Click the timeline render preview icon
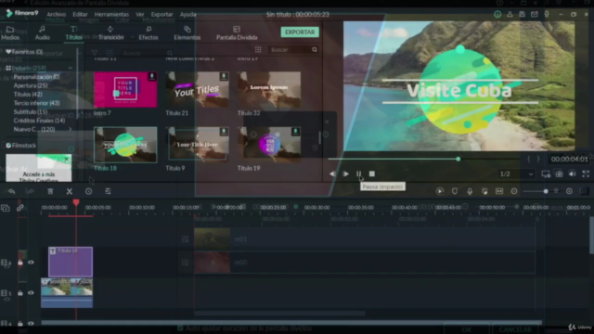Viewport: 594px width, 334px height. (439, 191)
